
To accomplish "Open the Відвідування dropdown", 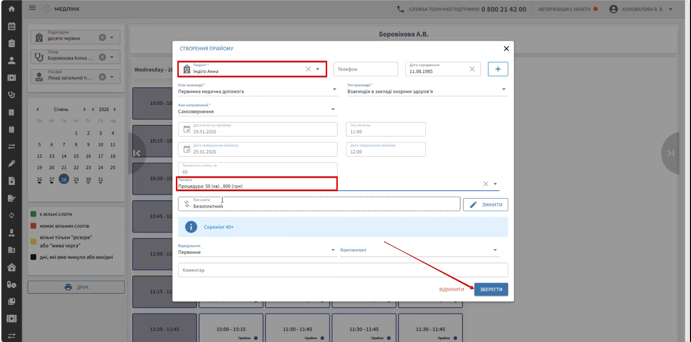I will [333, 250].
